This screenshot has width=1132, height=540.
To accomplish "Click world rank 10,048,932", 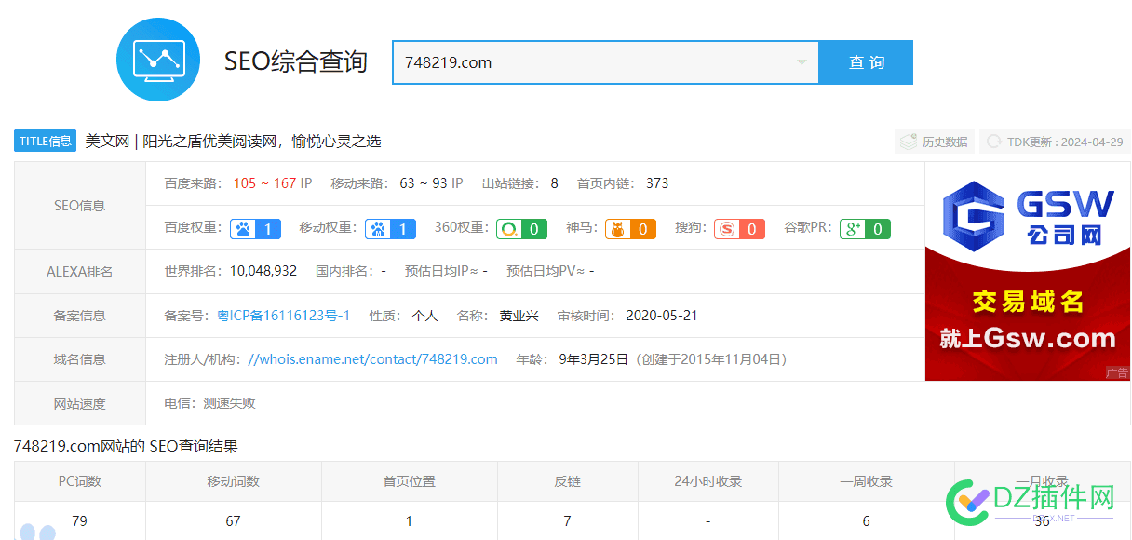I will pos(263,271).
